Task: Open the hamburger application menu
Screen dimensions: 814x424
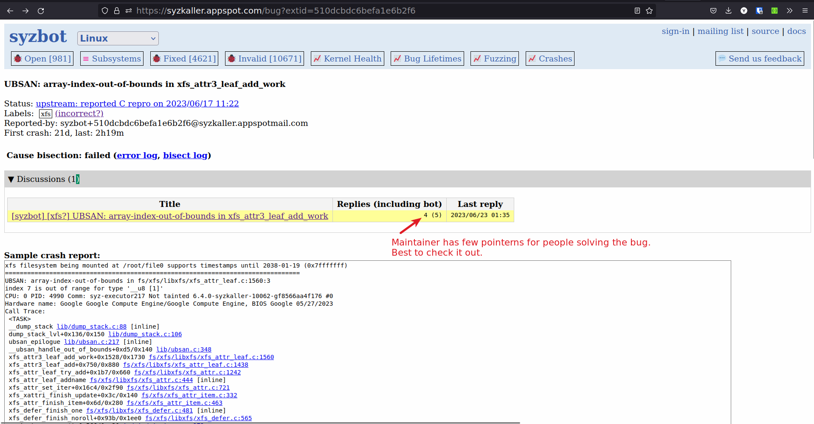Action: click(x=805, y=11)
